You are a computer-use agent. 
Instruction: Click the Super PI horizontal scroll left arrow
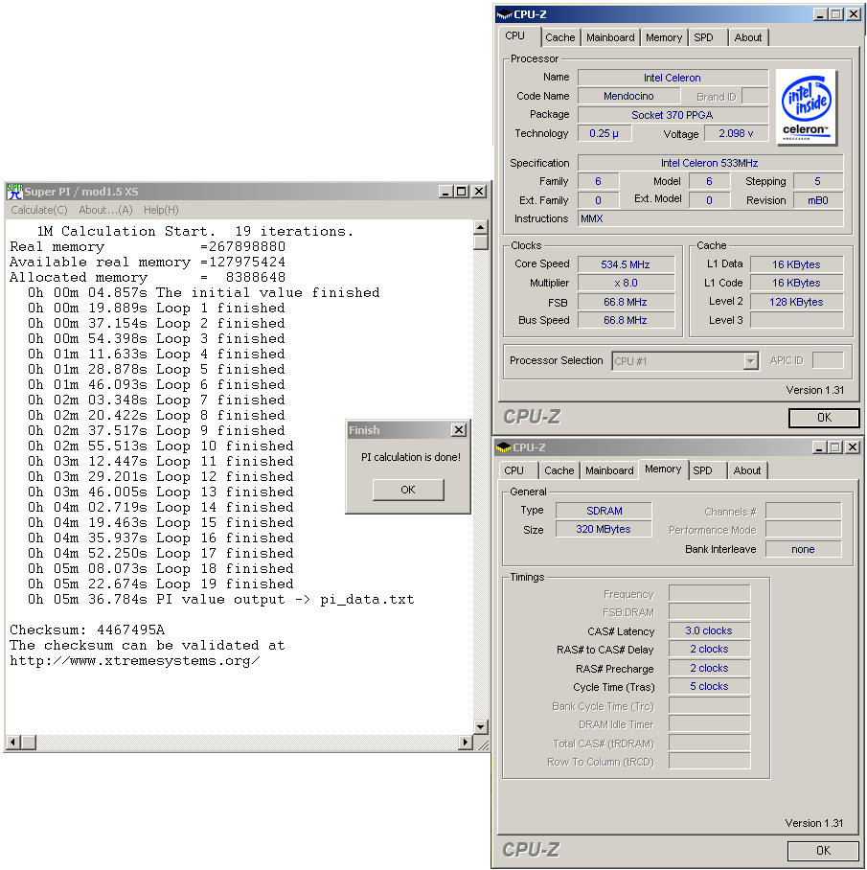13,742
